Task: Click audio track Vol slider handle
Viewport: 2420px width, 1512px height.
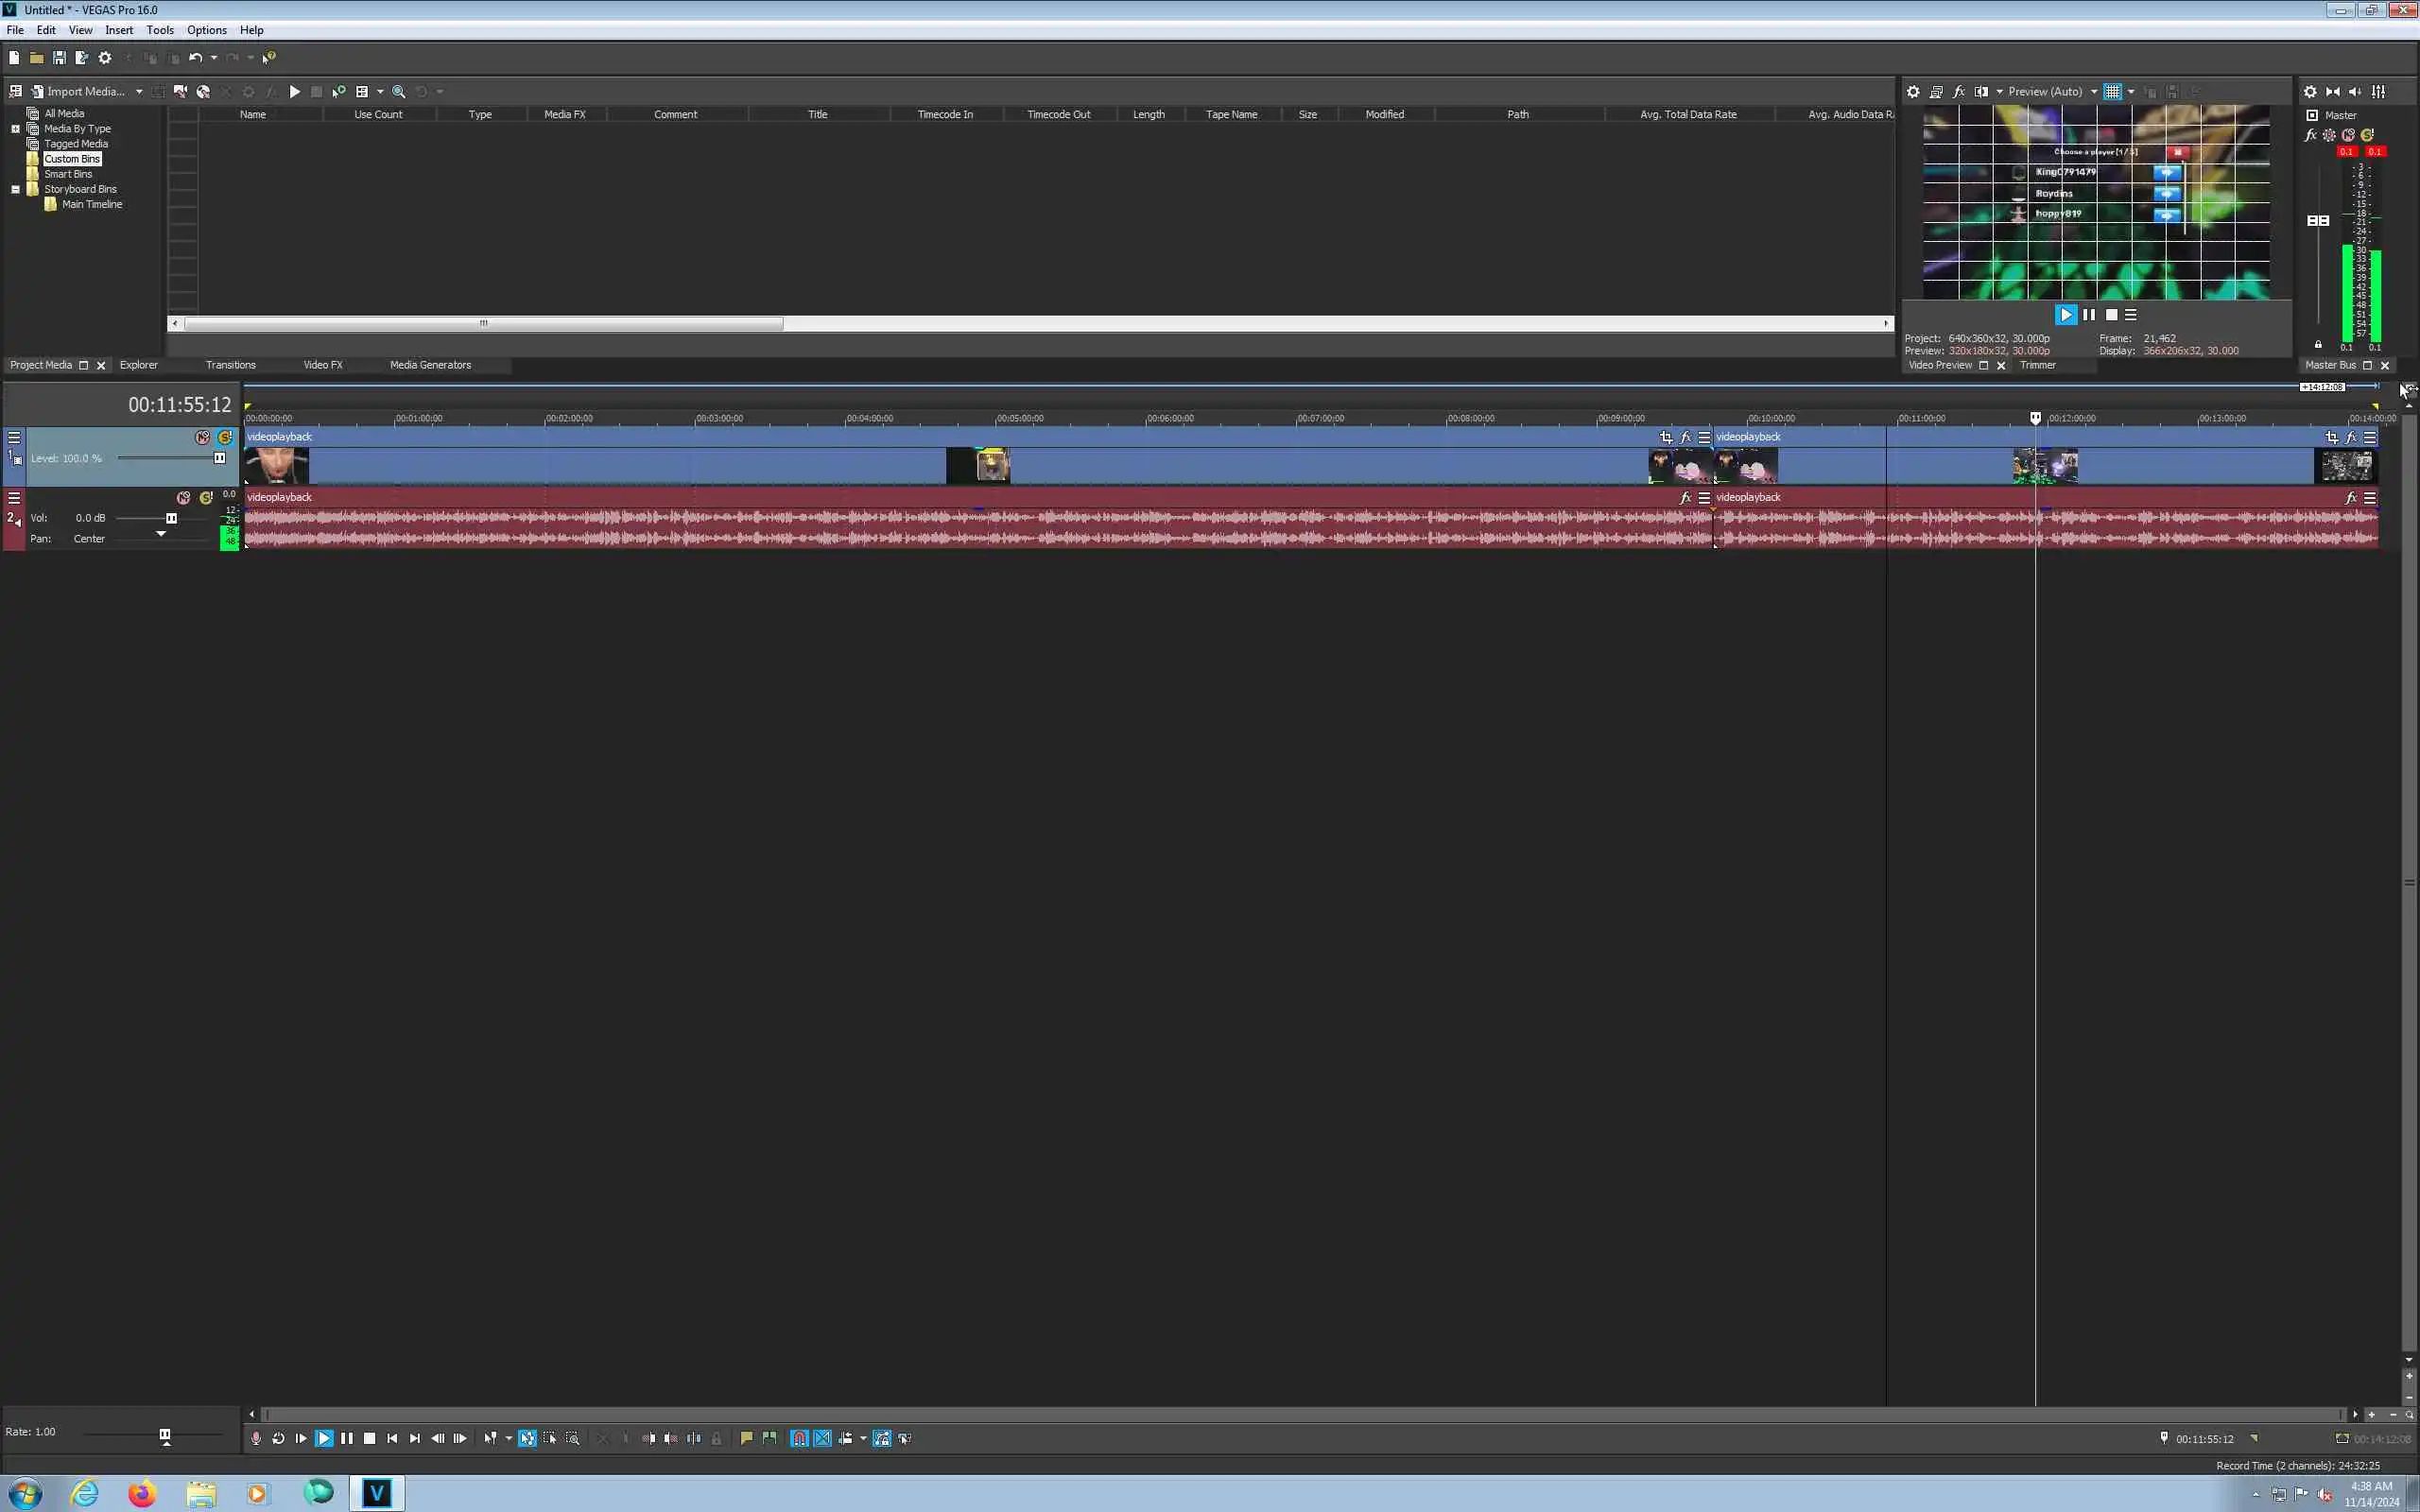Action: [171, 518]
